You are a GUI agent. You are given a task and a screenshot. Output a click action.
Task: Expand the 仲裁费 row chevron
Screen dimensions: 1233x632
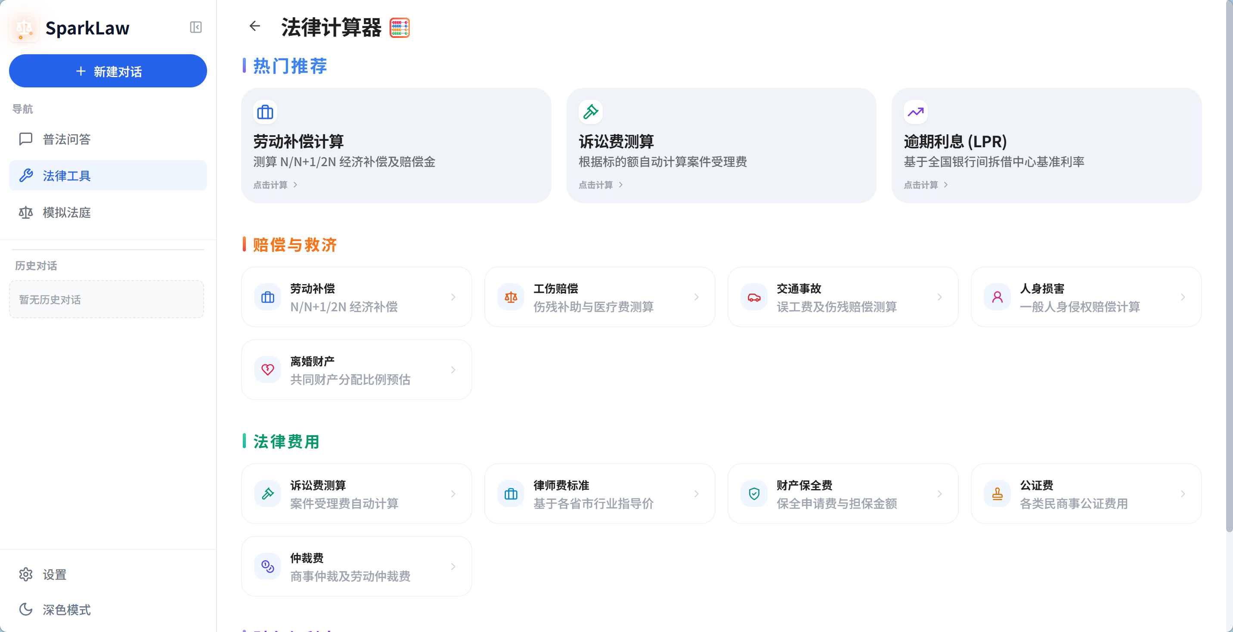(x=453, y=567)
